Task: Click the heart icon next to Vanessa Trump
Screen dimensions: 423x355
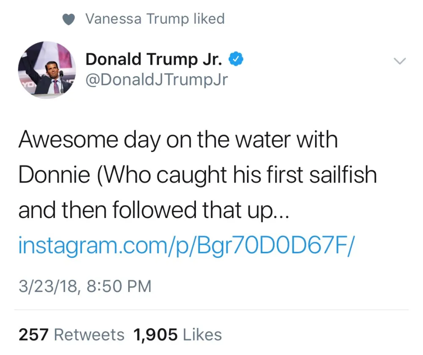Action: tap(69, 19)
